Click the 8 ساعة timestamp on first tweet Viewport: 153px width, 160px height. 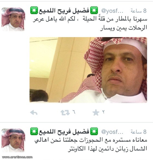click(139, 11)
